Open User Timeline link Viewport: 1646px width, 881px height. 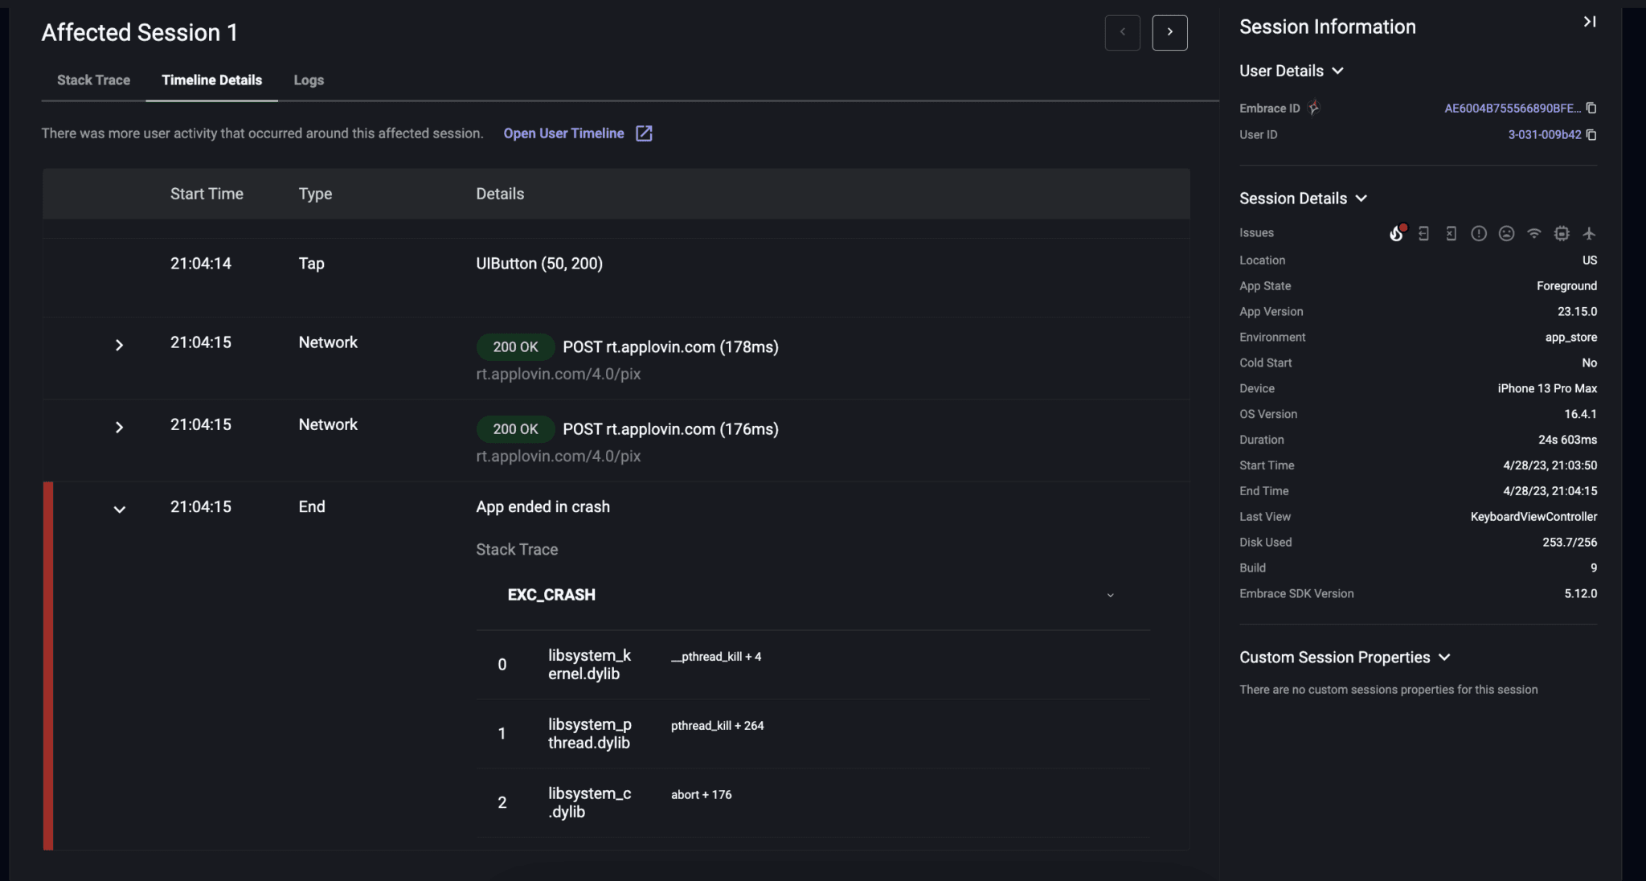coord(564,133)
